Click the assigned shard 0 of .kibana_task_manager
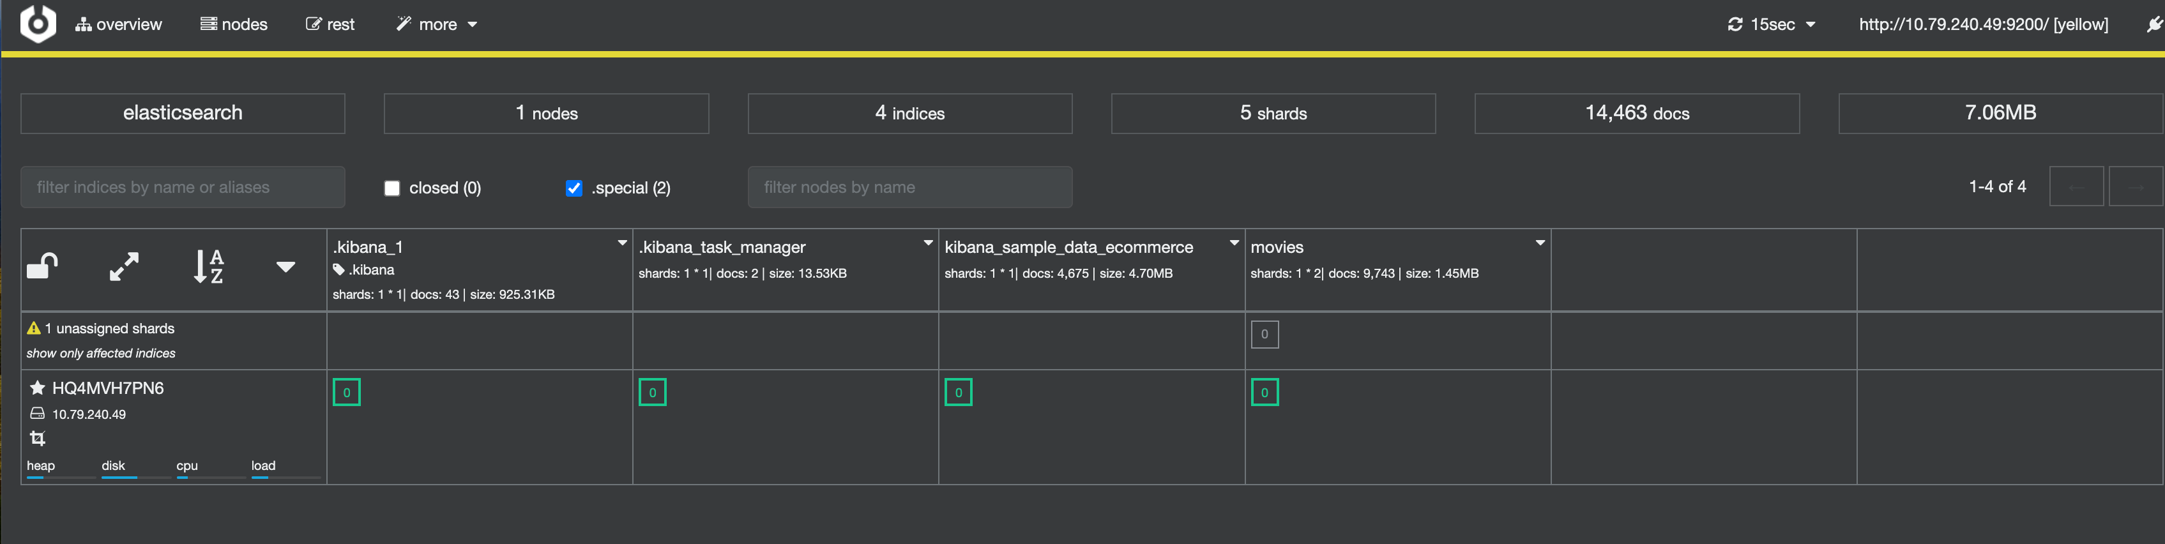This screenshot has height=544, width=2165. point(652,392)
